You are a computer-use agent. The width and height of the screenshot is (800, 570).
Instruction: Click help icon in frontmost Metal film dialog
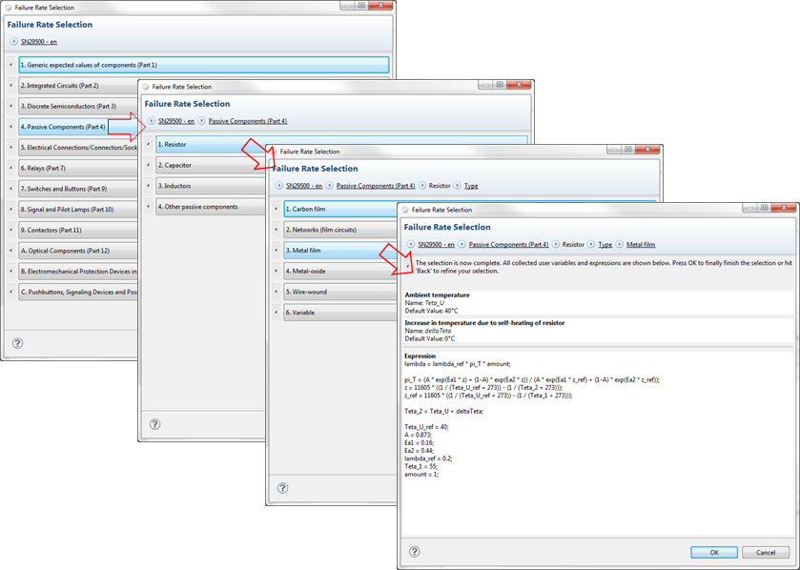tap(414, 552)
